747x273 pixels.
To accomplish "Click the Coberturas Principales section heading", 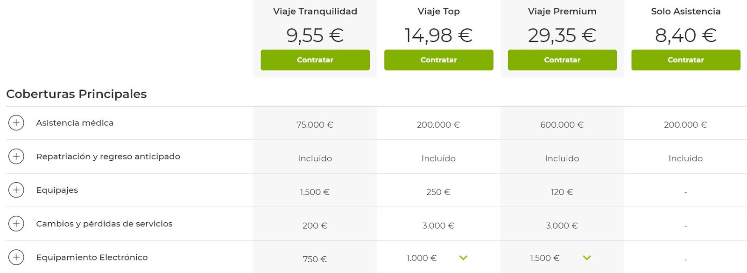I will point(77,94).
